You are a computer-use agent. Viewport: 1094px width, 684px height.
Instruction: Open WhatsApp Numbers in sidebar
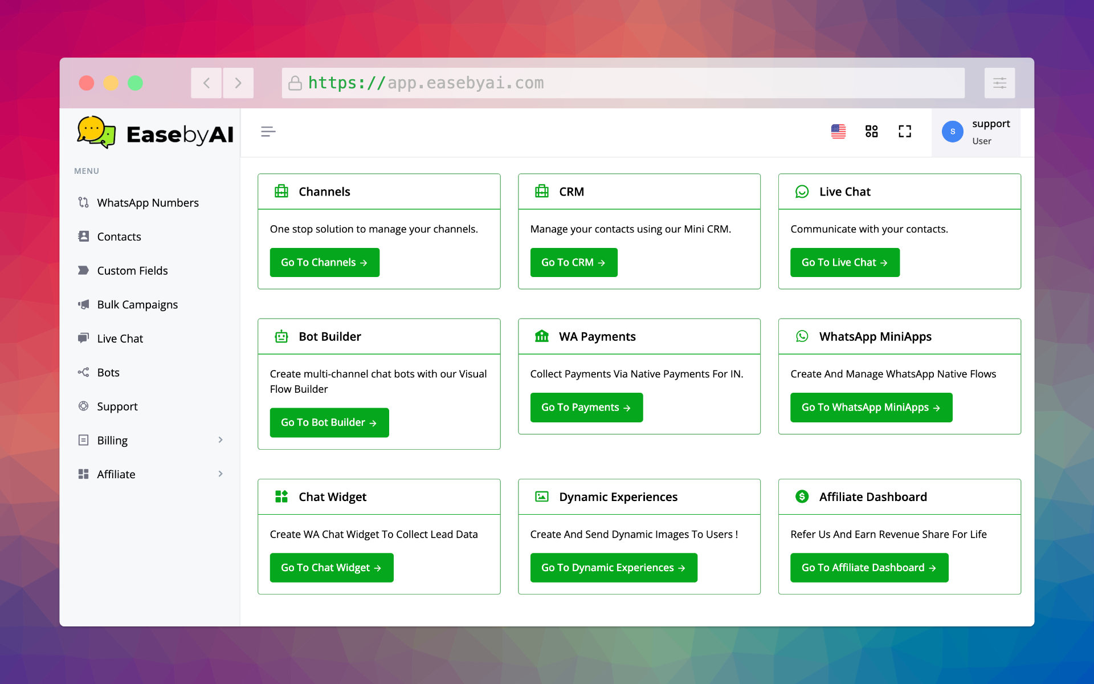[148, 203]
